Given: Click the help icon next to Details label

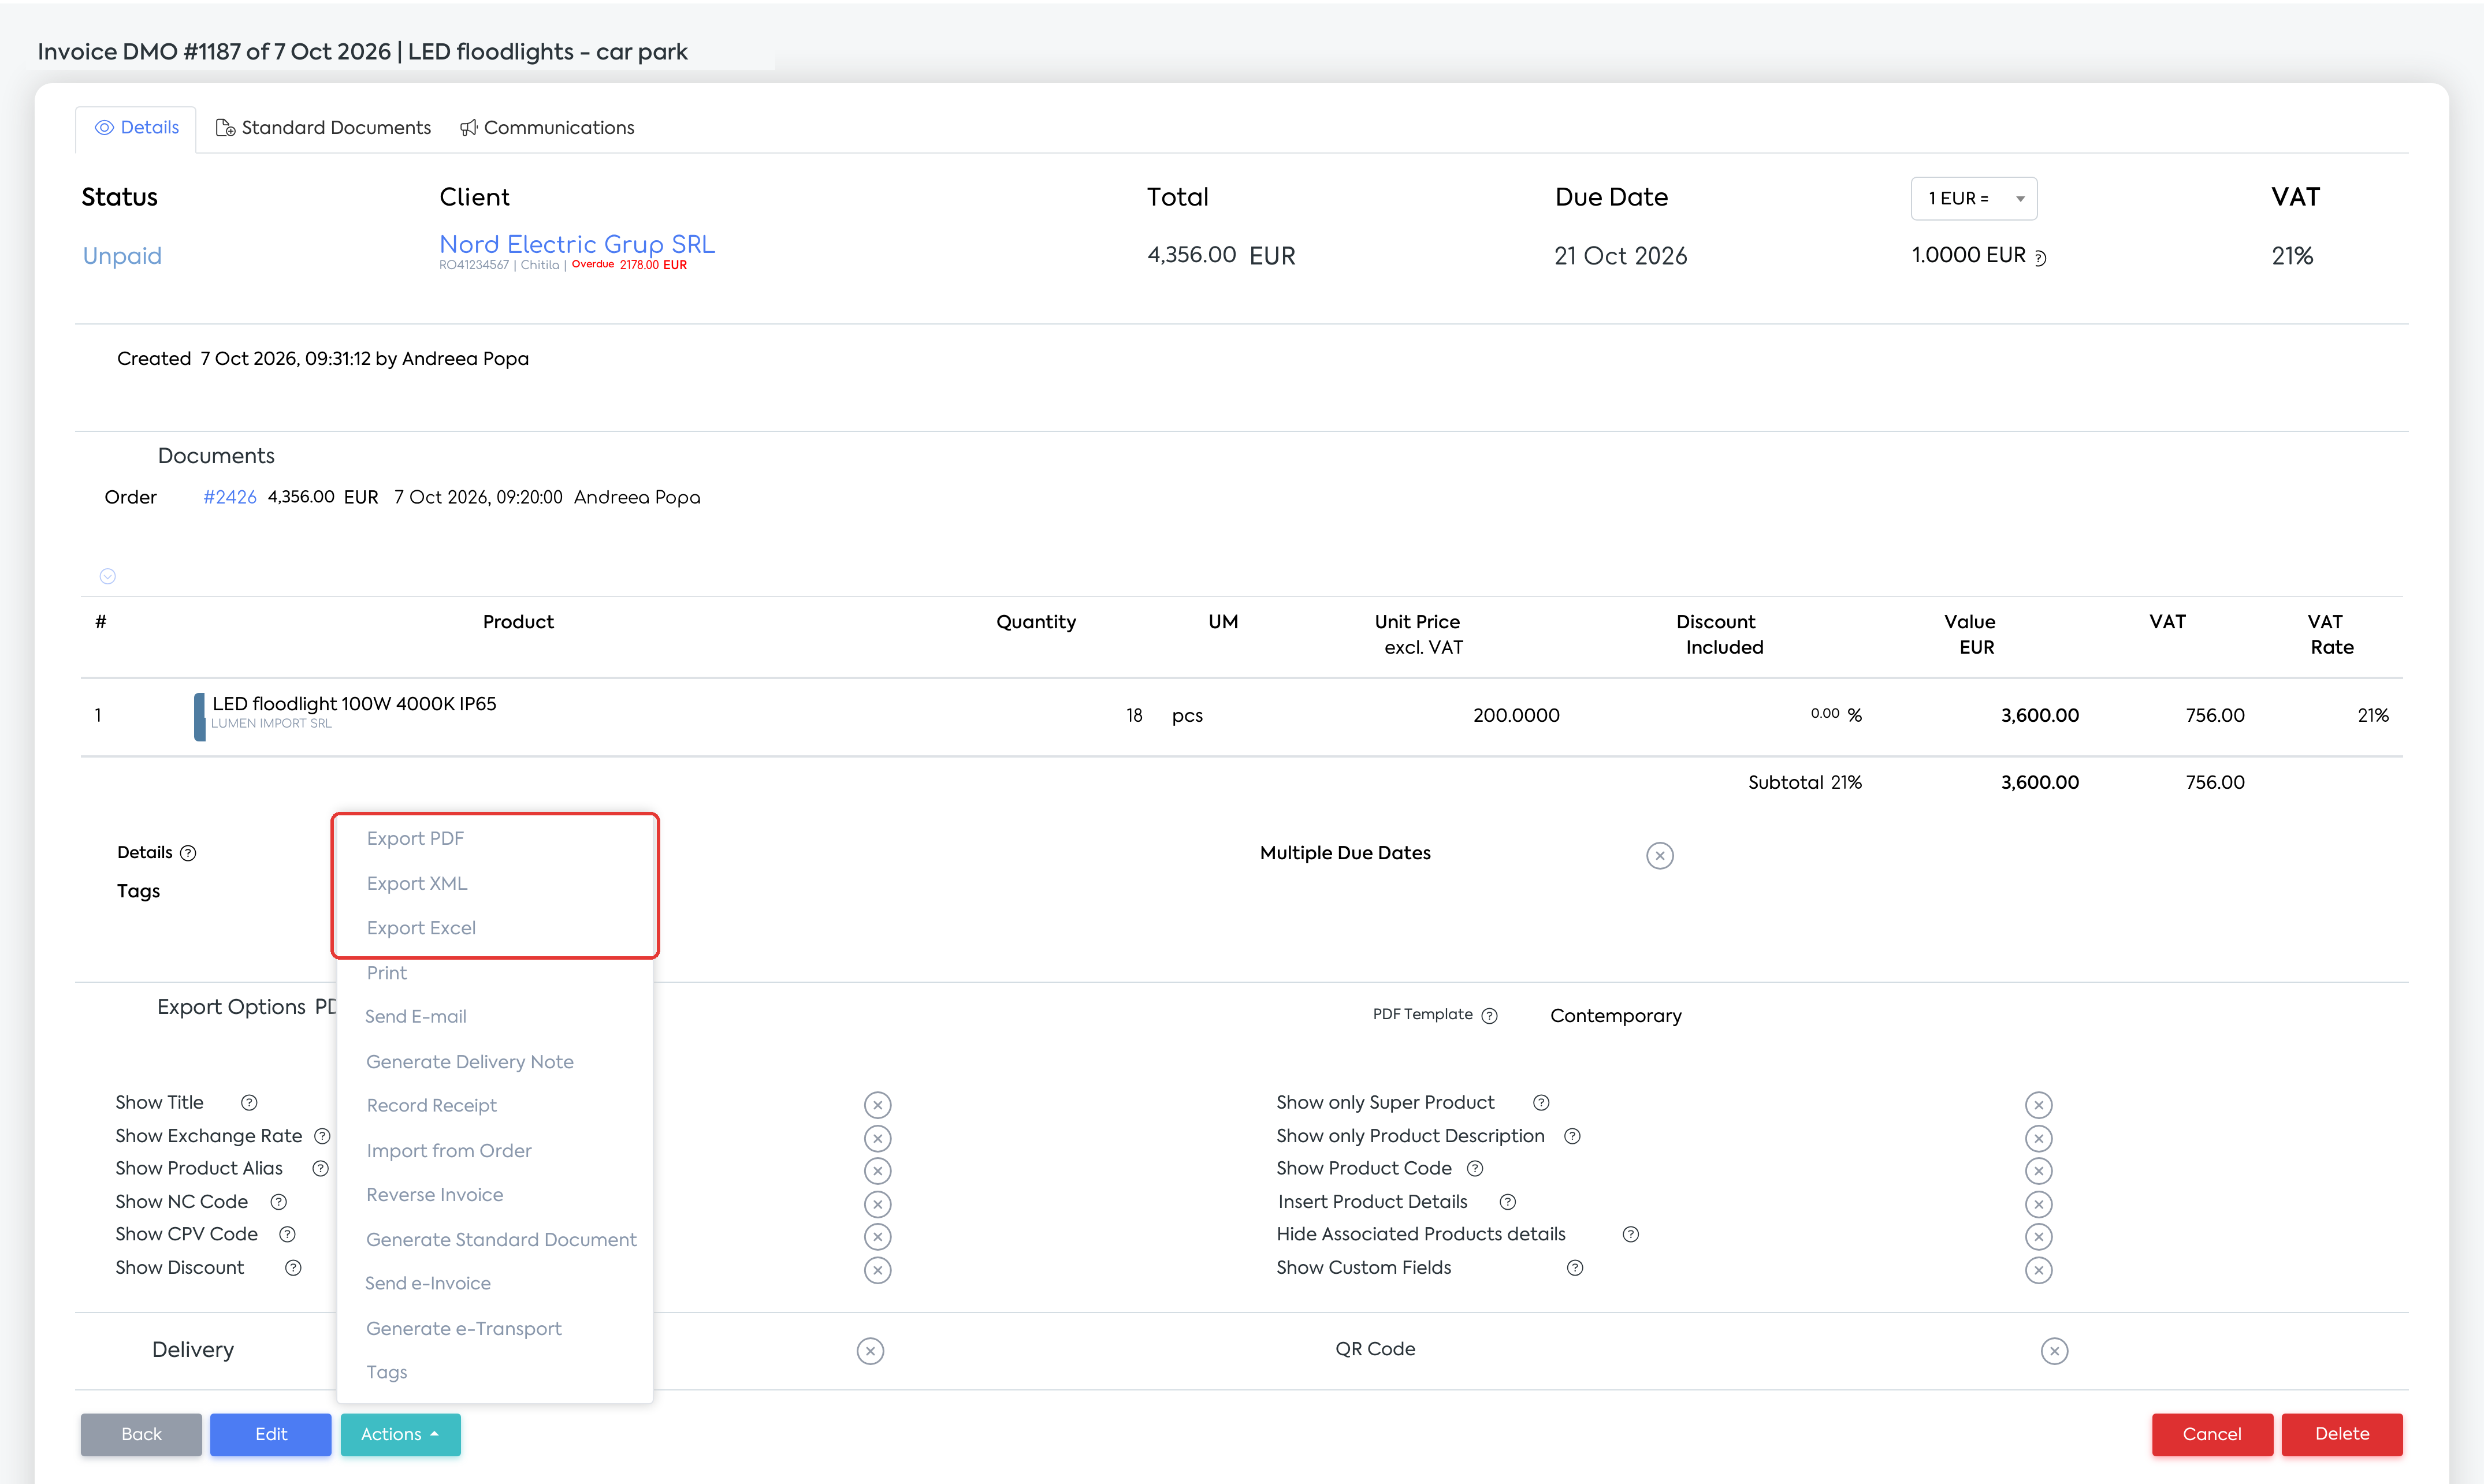Looking at the screenshot, I should pyautogui.click(x=188, y=853).
